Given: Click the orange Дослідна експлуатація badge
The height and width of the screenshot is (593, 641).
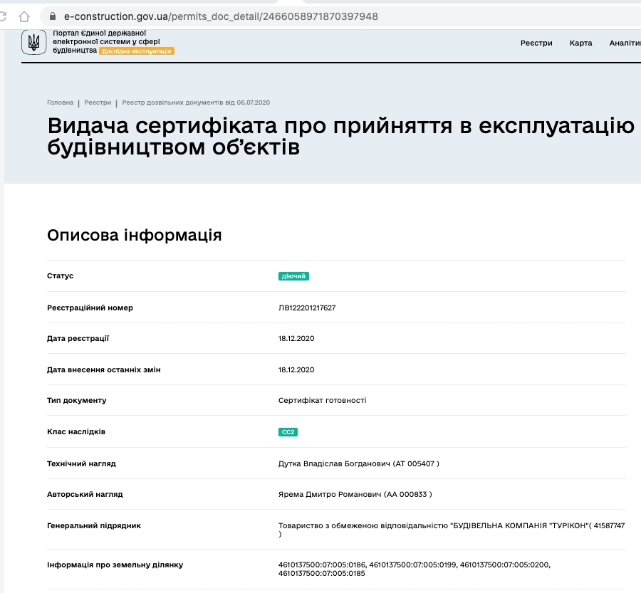Looking at the screenshot, I should pos(137,51).
